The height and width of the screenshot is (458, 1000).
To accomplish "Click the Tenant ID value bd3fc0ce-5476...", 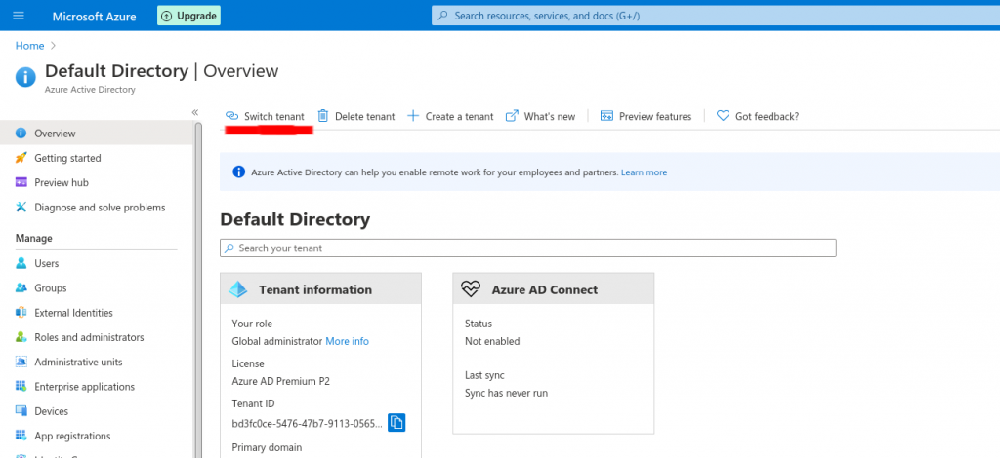I will tap(308, 423).
